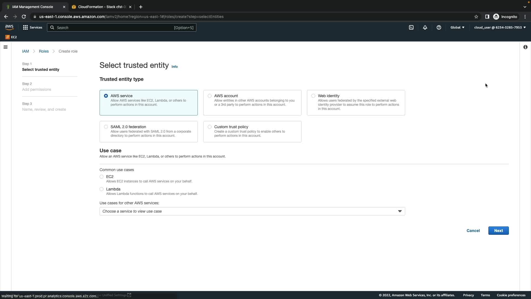Open the notifications bell
This screenshot has height=299, width=531.
[x=425, y=27]
